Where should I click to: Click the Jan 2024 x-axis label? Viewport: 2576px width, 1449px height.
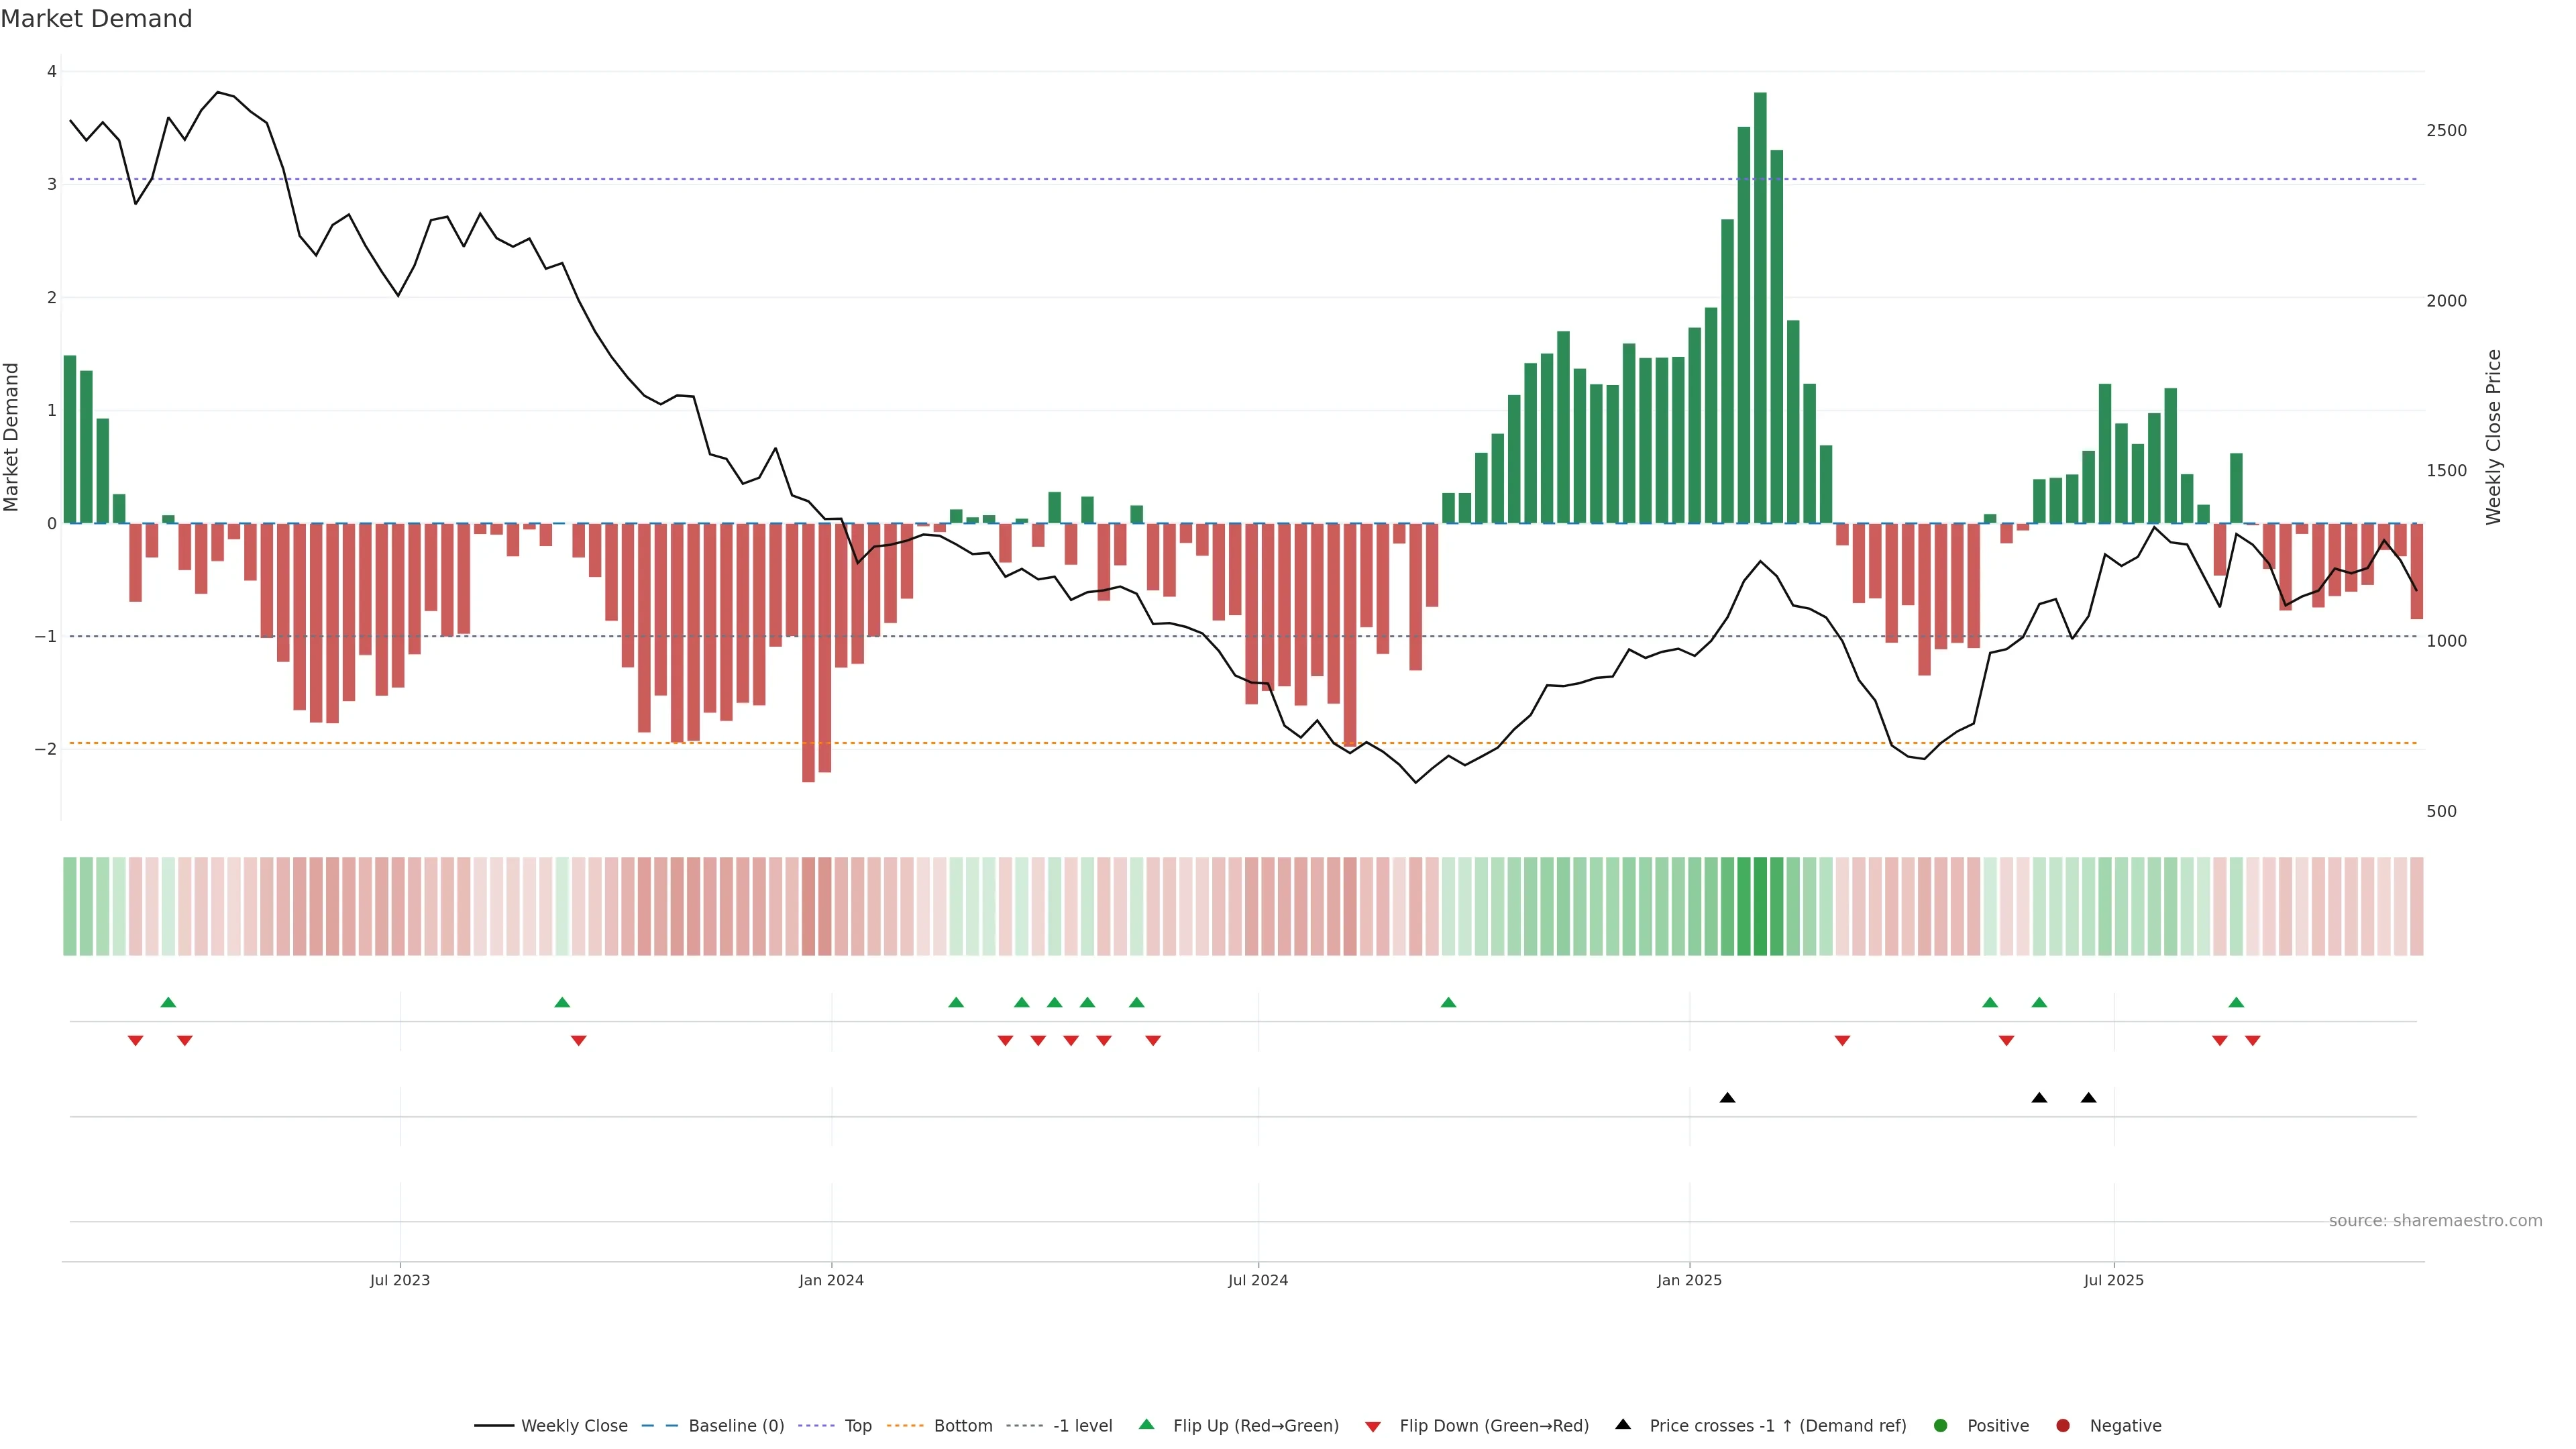831,1281
